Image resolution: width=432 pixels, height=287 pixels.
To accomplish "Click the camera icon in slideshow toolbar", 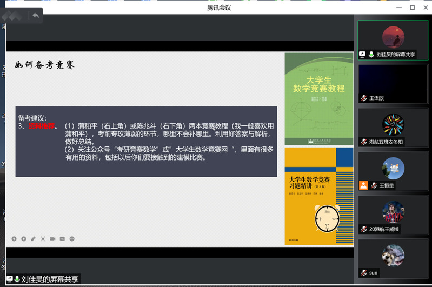I will pyautogui.click(x=52, y=239).
